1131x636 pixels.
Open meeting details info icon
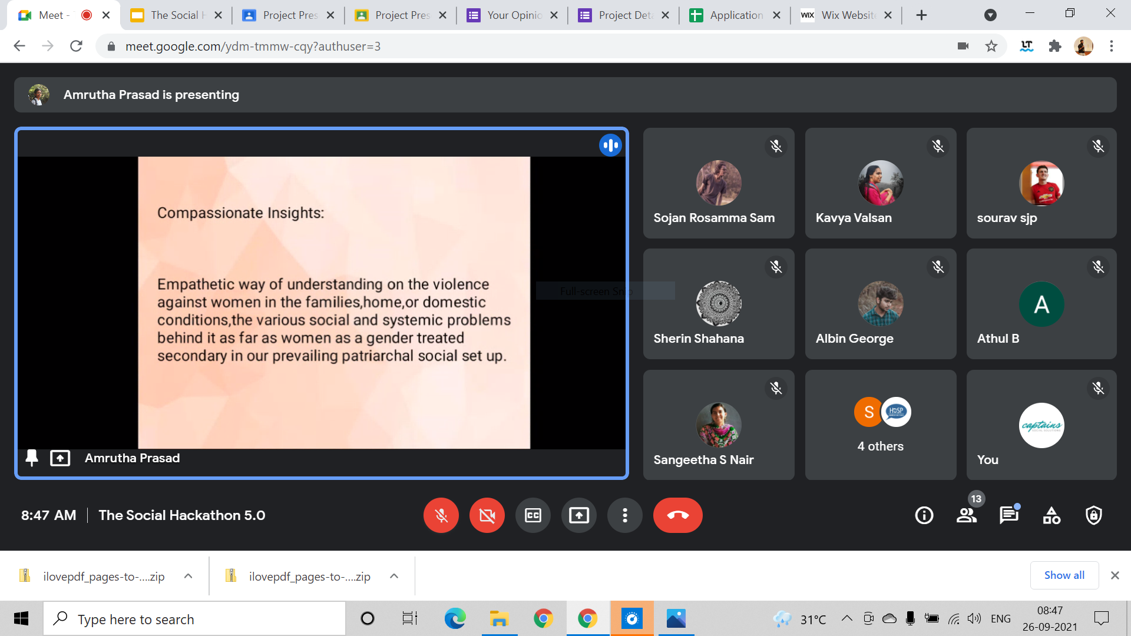point(924,515)
